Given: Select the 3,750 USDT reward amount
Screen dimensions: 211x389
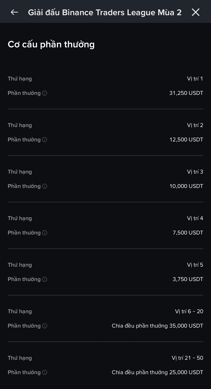Looking at the screenshot, I should [x=188, y=279].
